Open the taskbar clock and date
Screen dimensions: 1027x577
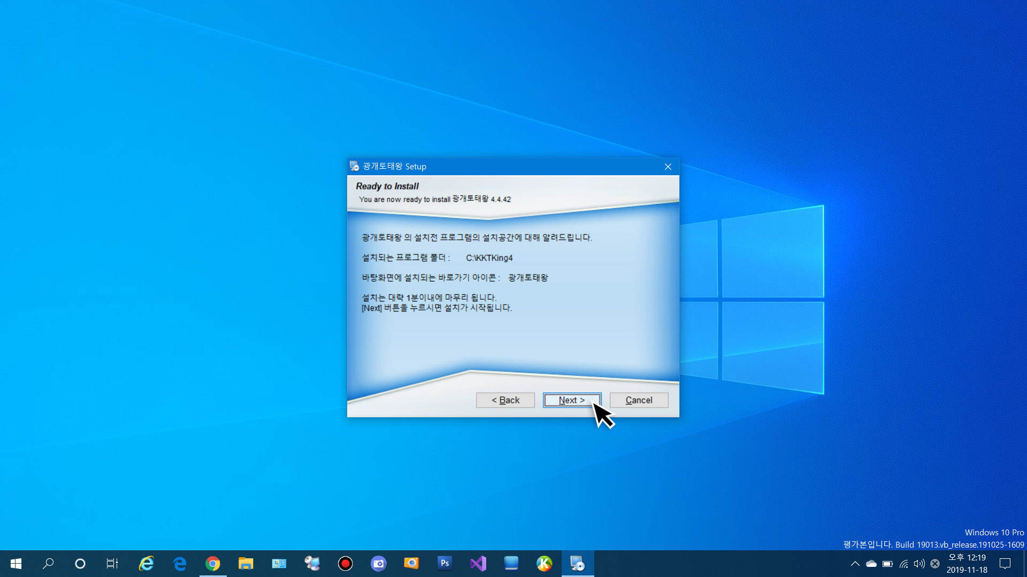pos(967,563)
